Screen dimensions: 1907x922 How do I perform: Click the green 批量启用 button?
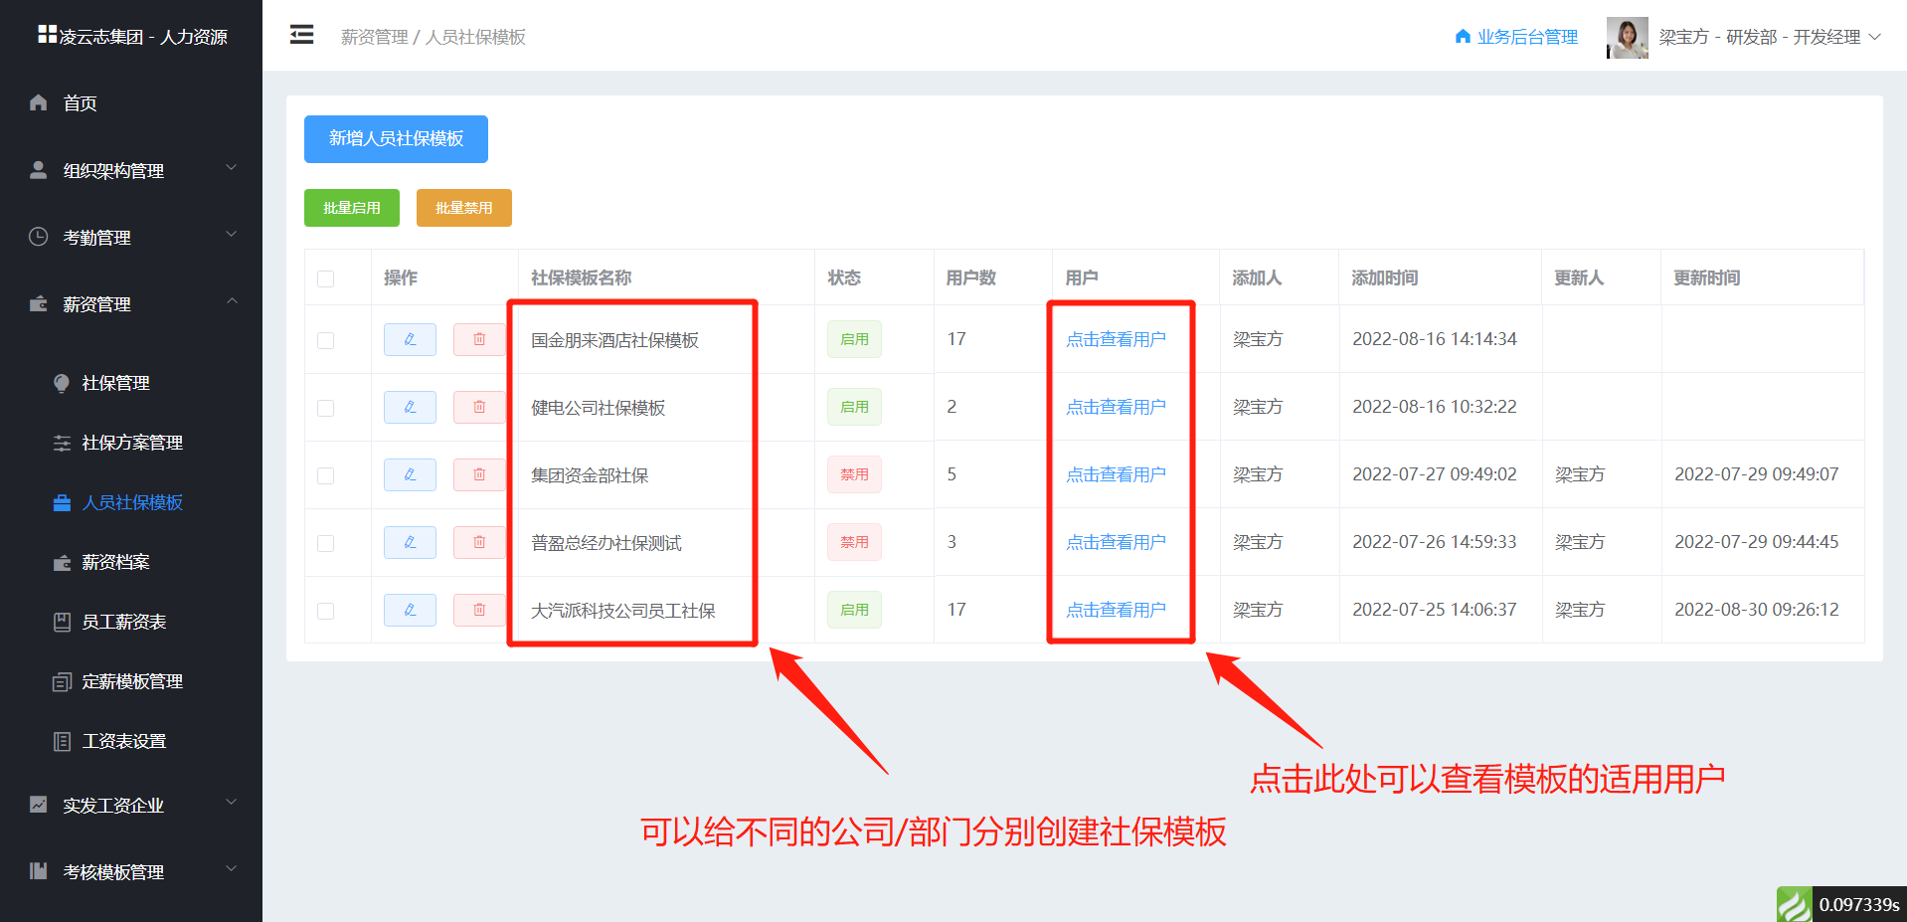352,208
